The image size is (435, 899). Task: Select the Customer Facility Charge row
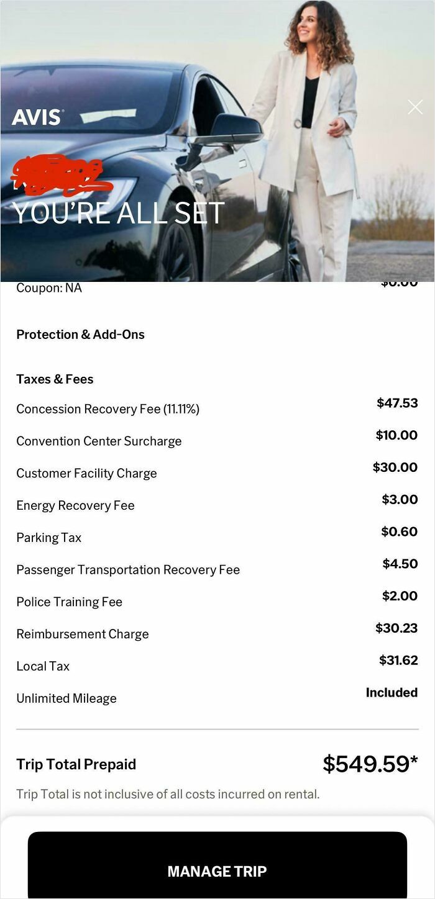(86, 473)
